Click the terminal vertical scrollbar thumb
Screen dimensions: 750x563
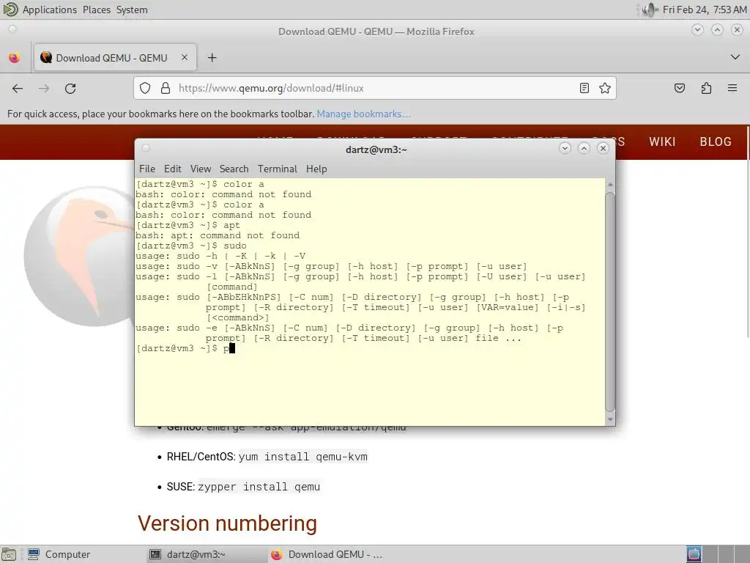point(610,301)
